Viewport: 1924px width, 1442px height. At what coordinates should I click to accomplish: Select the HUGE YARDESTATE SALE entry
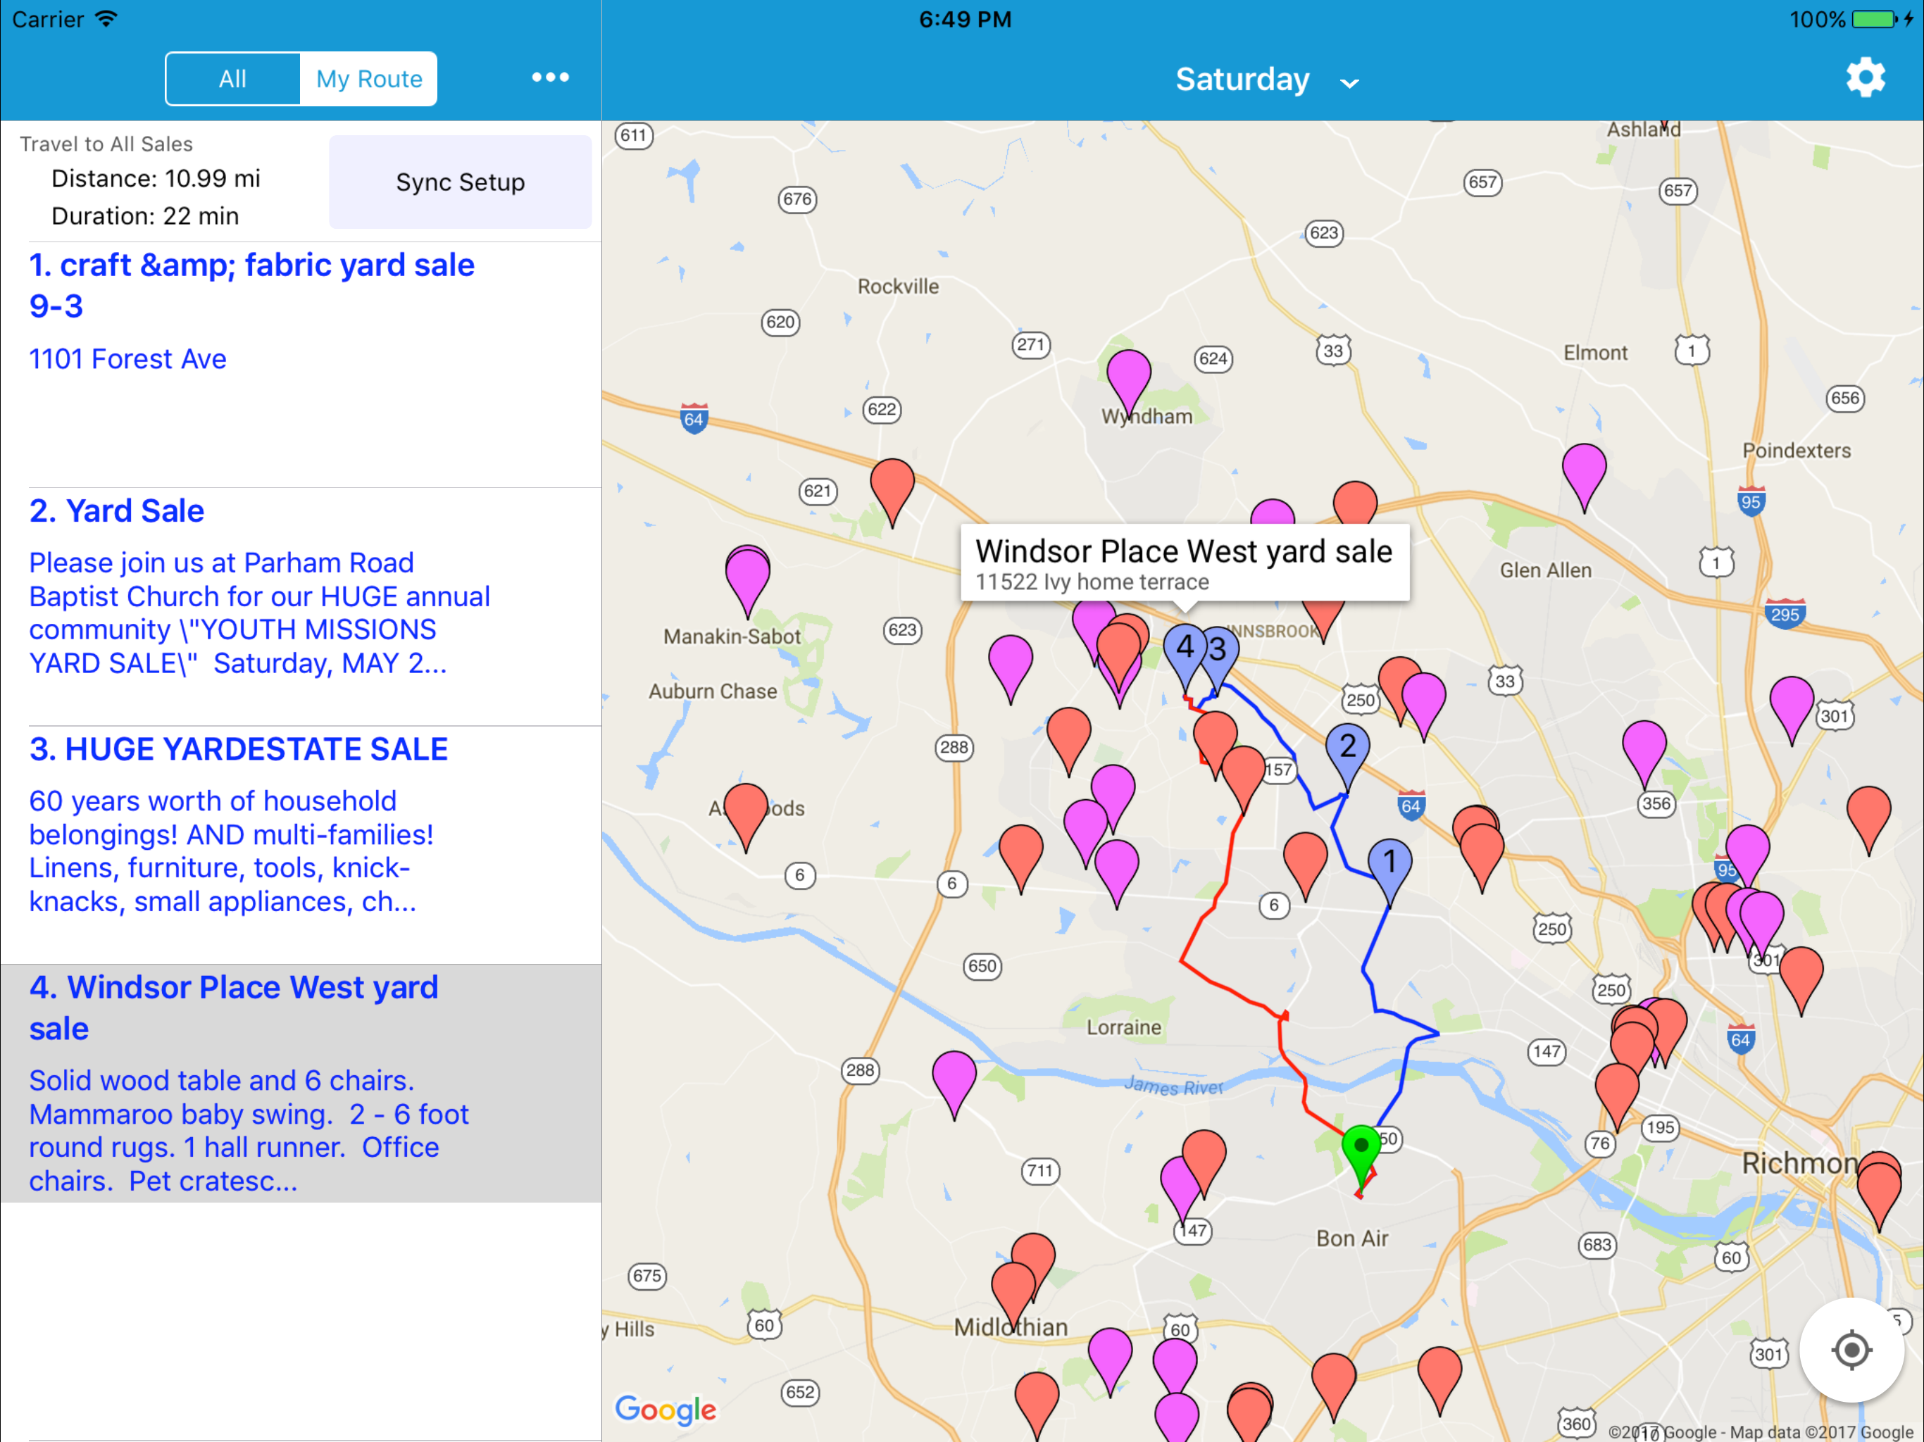[301, 844]
